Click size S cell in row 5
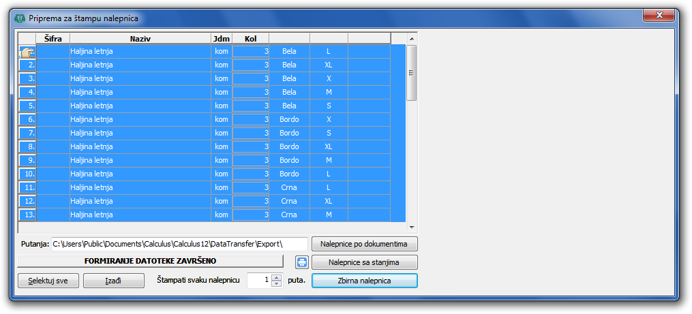The width and height of the screenshot is (692, 314). (329, 106)
